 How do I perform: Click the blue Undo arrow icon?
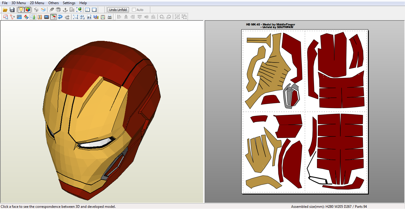click(x=60, y=17)
